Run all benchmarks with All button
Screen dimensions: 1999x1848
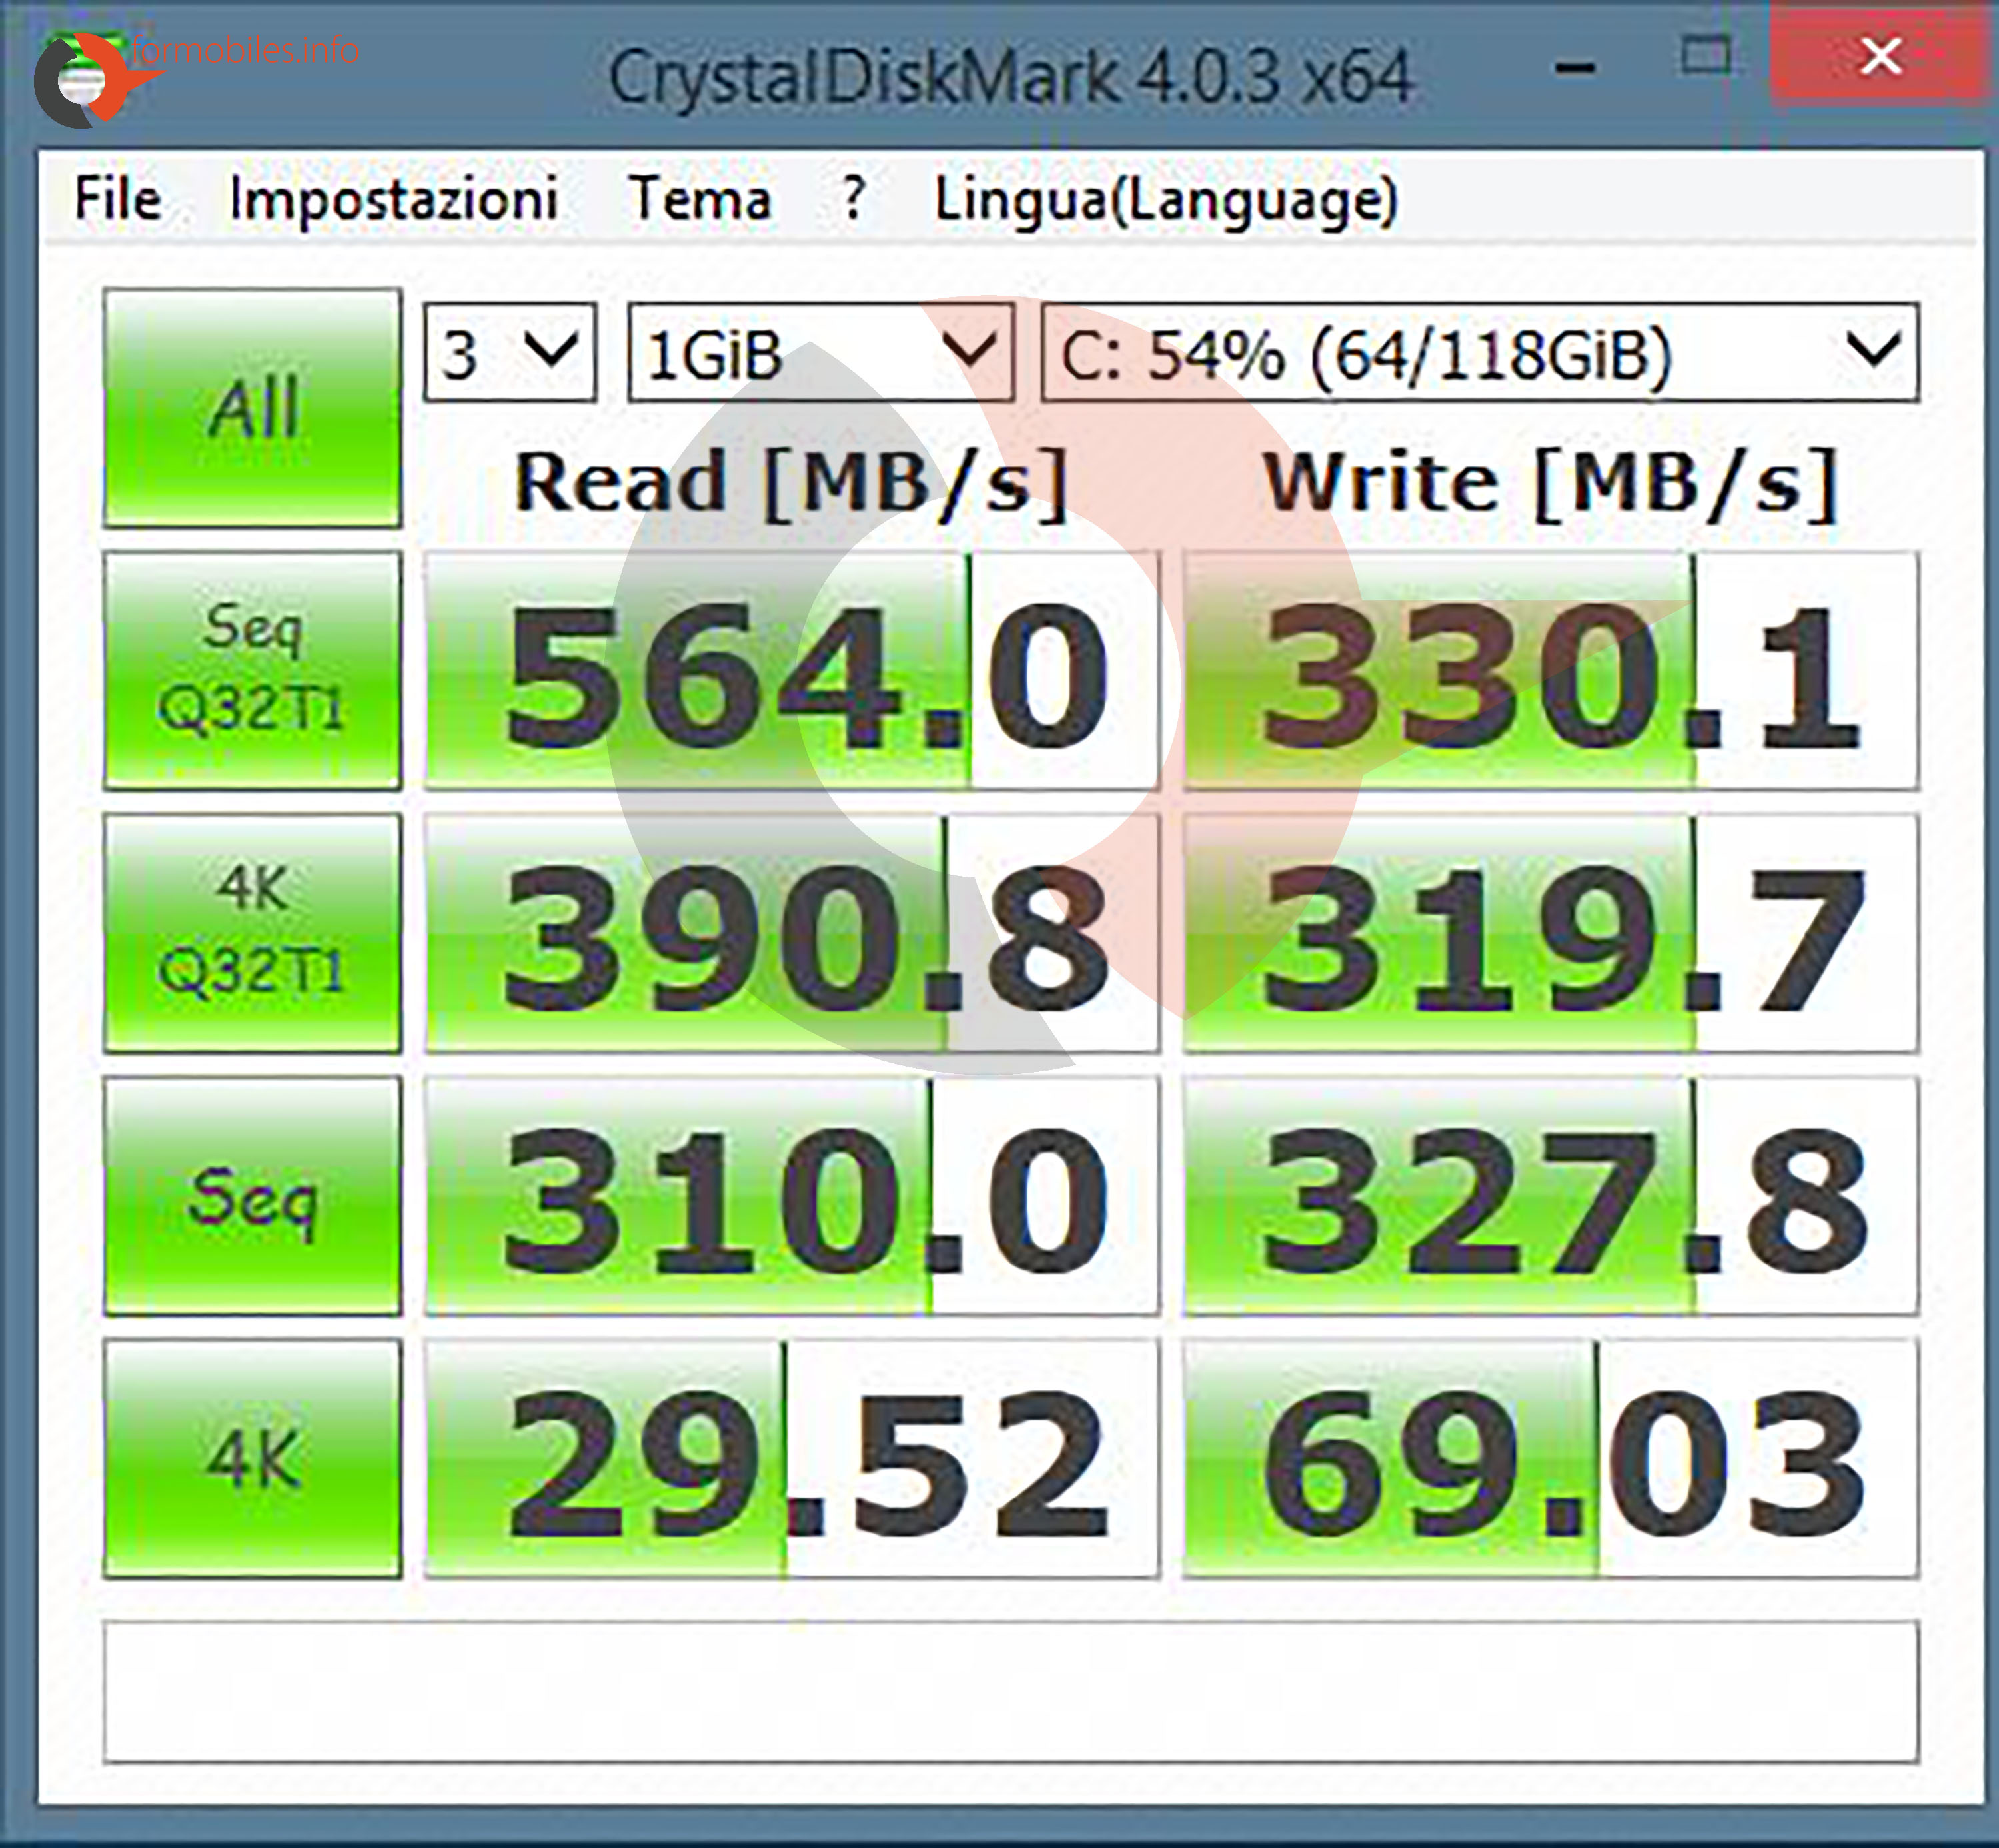tap(252, 408)
